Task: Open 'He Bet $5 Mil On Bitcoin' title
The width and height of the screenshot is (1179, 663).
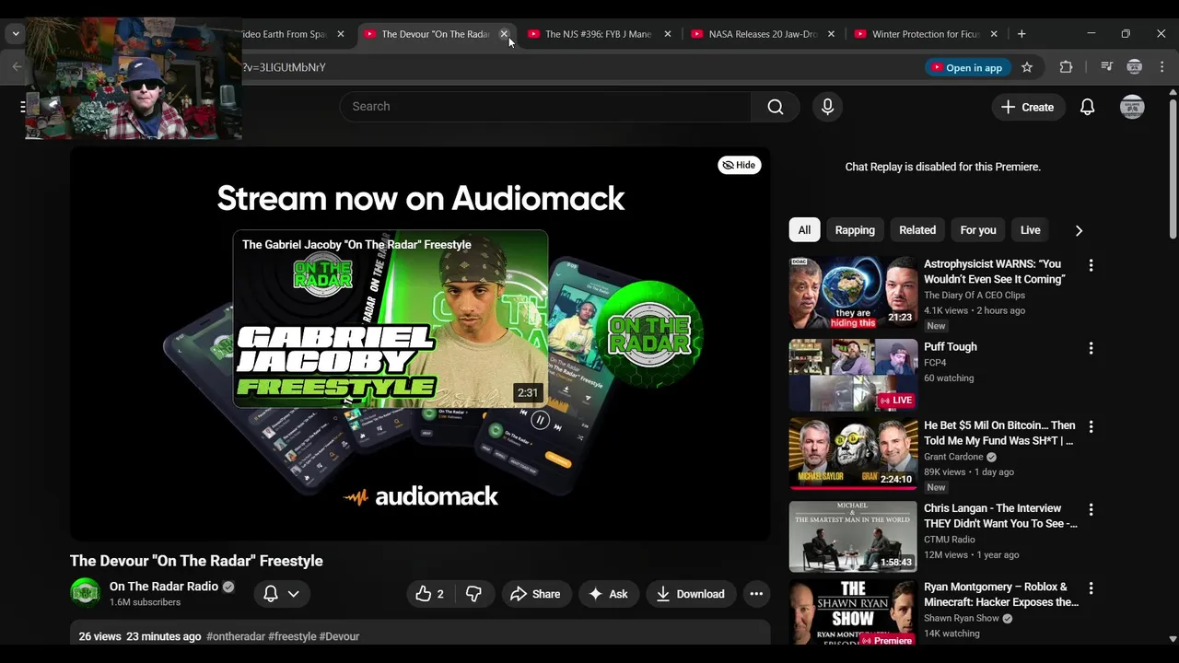Action: point(999,433)
